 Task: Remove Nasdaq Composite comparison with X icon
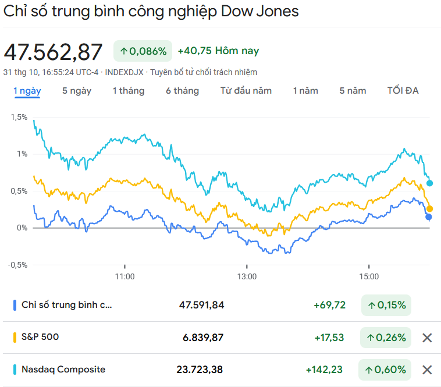[427, 370]
